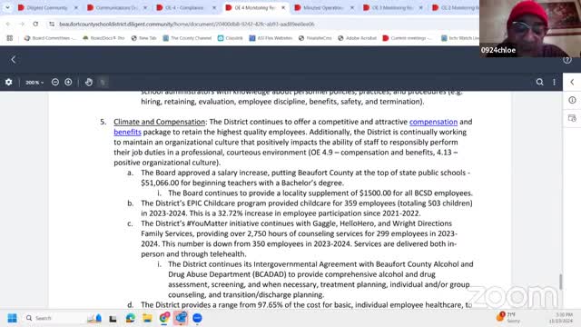Open The County Channel bookmark
Viewport: 581px width, 327px height.
pyautogui.click(x=187, y=38)
